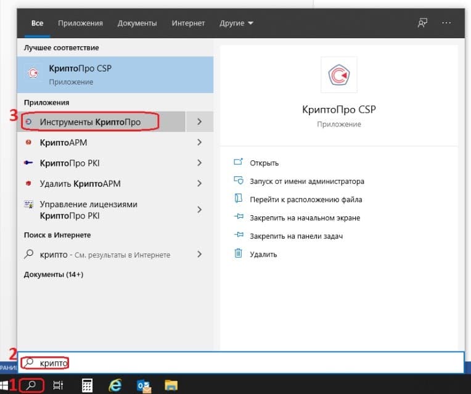Click the Управление лицензиями КриптоПро PKI icon
This screenshot has width=471, height=394.
(x=28, y=204)
